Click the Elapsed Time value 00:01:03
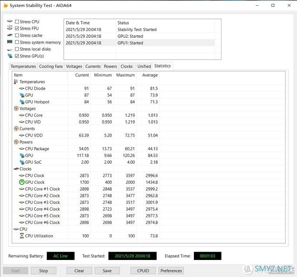The height and width of the screenshot is (277, 297). pos(207,256)
